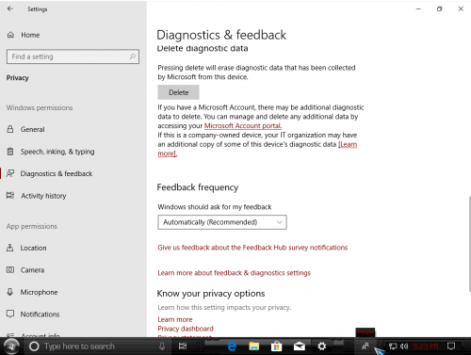Screen dimensions: 471x355
Task: Click the vertical scrollbar on the right
Action: point(469,244)
